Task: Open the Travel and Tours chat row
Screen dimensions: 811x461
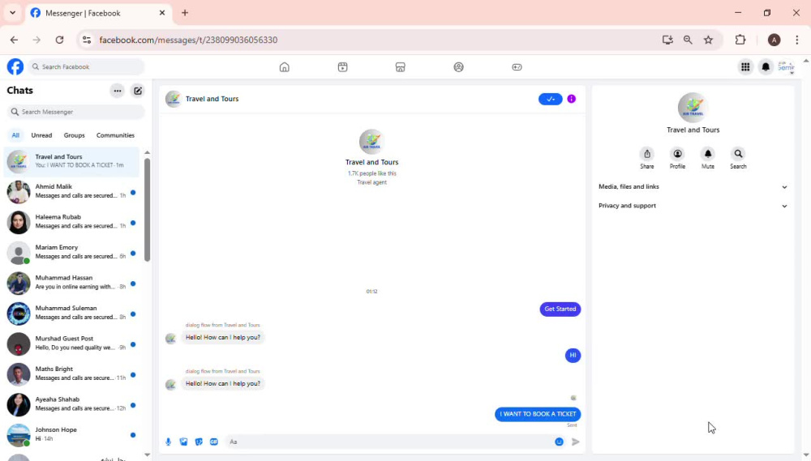Action: pyautogui.click(x=71, y=161)
